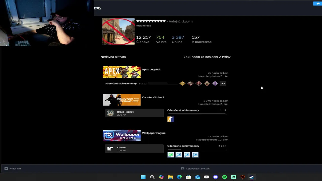Open the Wallpaper Engine title link
The image size is (322, 181).
[x=154, y=133]
